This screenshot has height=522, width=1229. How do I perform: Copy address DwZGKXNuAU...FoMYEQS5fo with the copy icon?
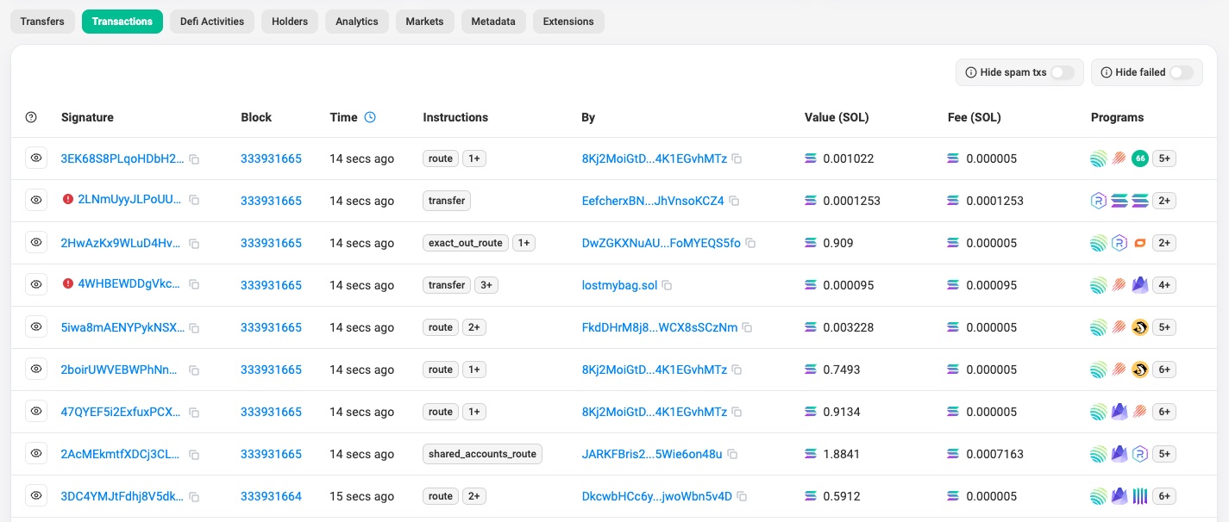750,244
